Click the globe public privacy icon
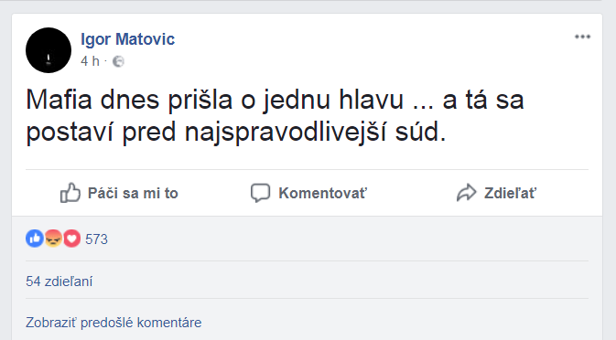Viewport: 616px width, 340px height. click(x=118, y=61)
